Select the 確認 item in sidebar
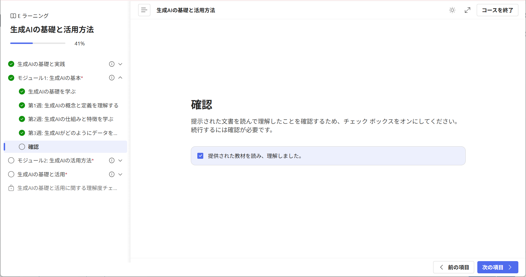 (x=65, y=147)
